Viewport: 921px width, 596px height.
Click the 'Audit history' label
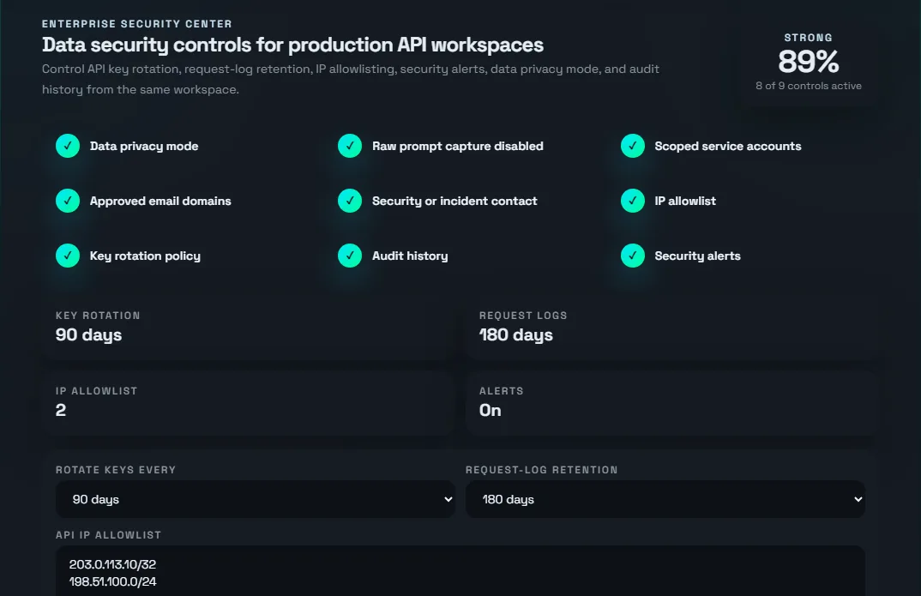click(410, 256)
